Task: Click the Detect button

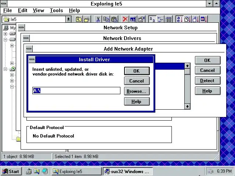Action: pyautogui.click(x=208, y=81)
